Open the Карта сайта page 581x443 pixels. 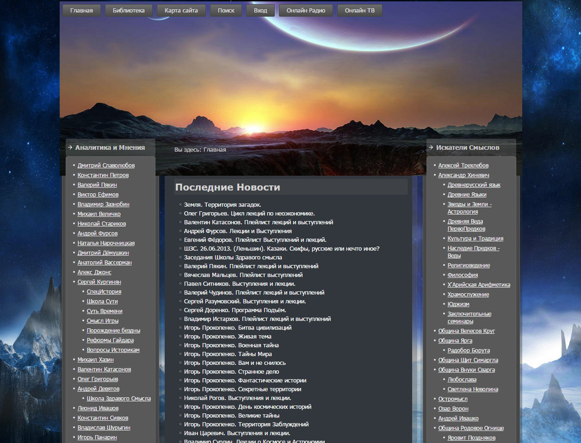[181, 11]
